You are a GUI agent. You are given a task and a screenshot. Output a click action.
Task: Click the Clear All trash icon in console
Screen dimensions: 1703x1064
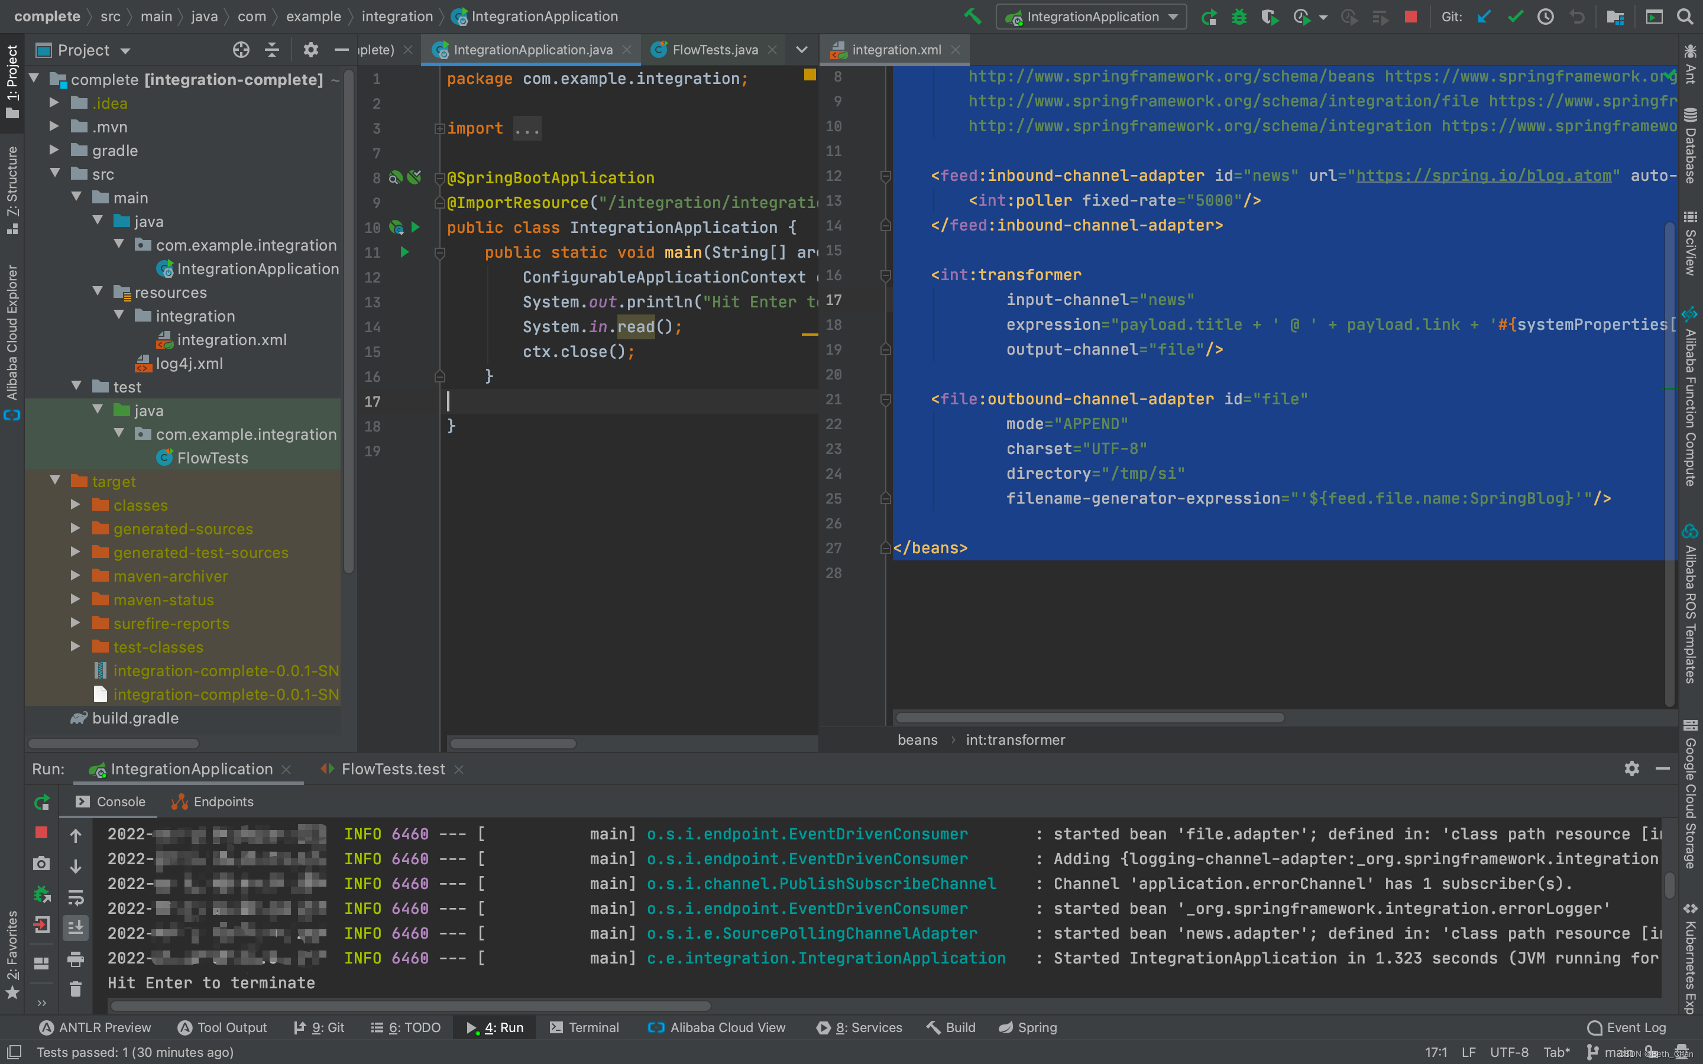pyautogui.click(x=76, y=989)
